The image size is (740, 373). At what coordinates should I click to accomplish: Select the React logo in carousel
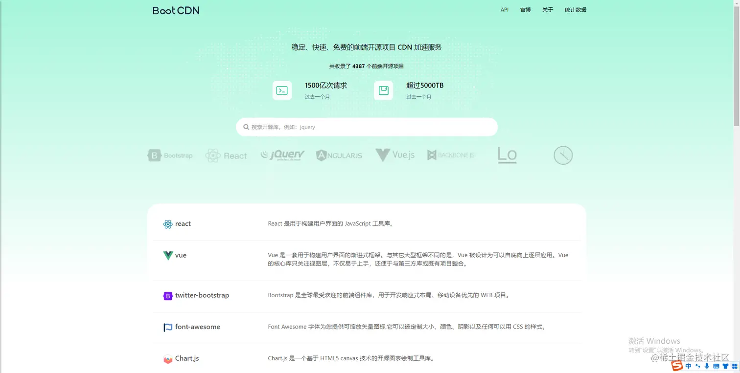pos(226,155)
